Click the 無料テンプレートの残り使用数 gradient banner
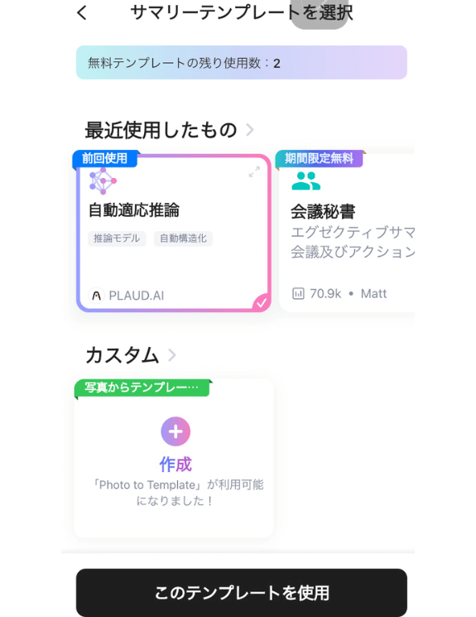This screenshot has width=476, height=617. [242, 63]
